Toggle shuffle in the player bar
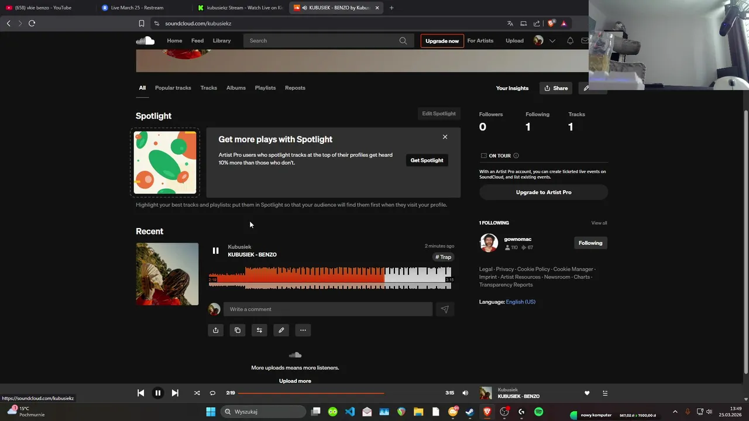This screenshot has width=749, height=421. tap(197, 393)
